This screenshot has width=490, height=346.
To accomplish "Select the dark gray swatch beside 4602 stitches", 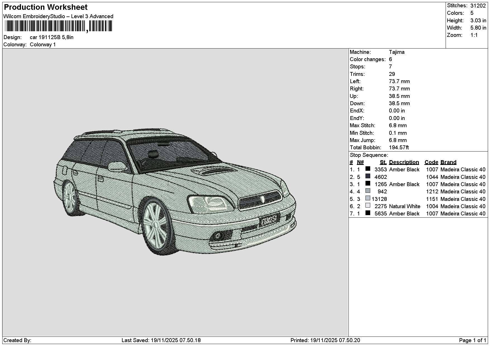I will 368,176.
